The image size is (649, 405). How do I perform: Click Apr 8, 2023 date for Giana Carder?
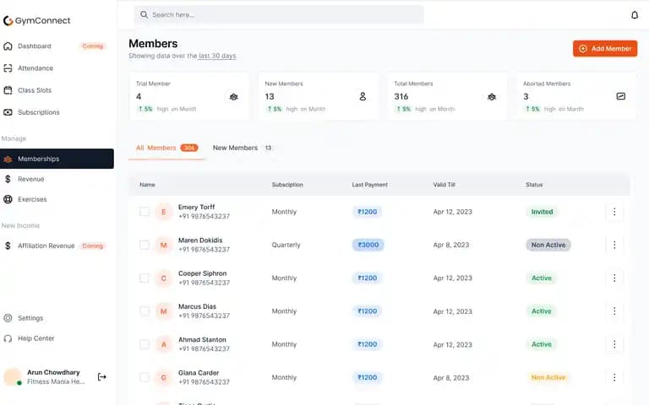[x=450, y=377]
